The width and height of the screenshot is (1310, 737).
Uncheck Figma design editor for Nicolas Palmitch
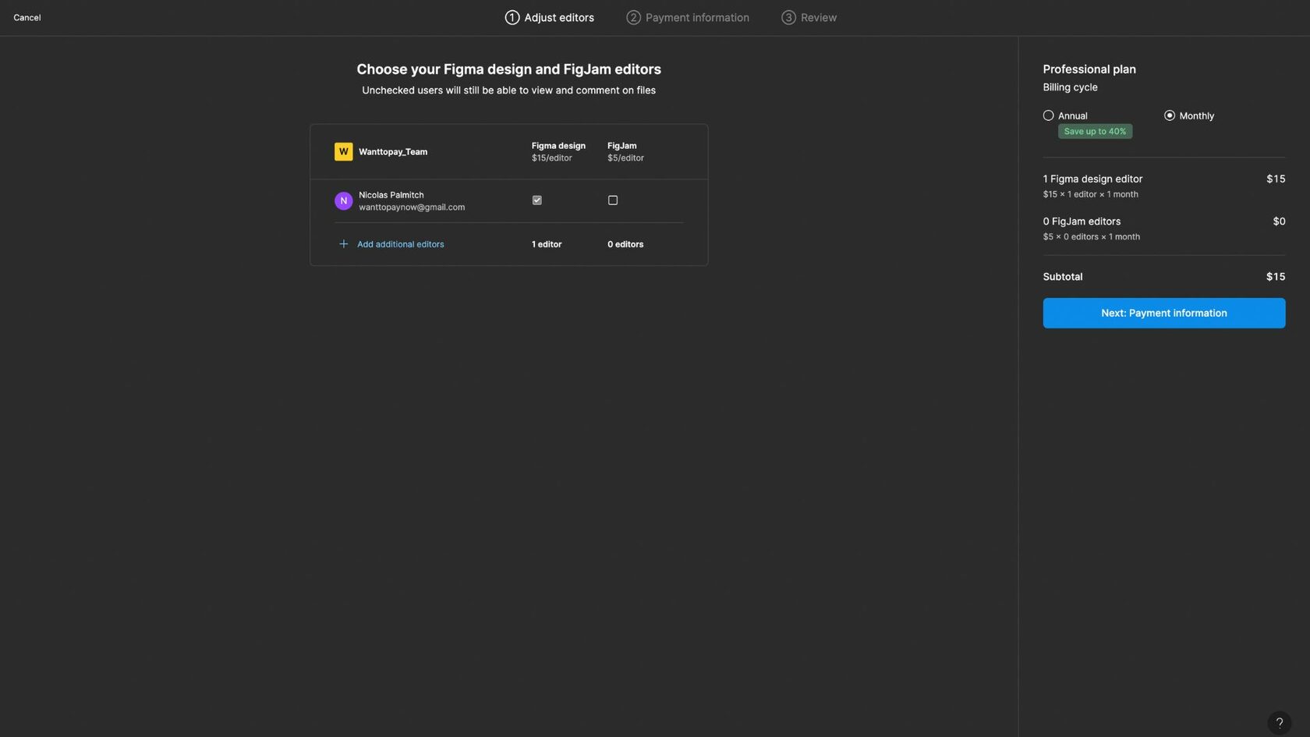[536, 200]
